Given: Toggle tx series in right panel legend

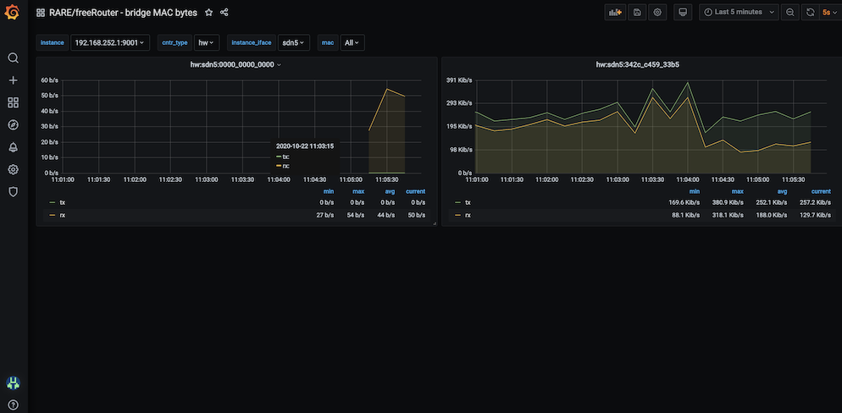Looking at the screenshot, I should click(x=468, y=202).
